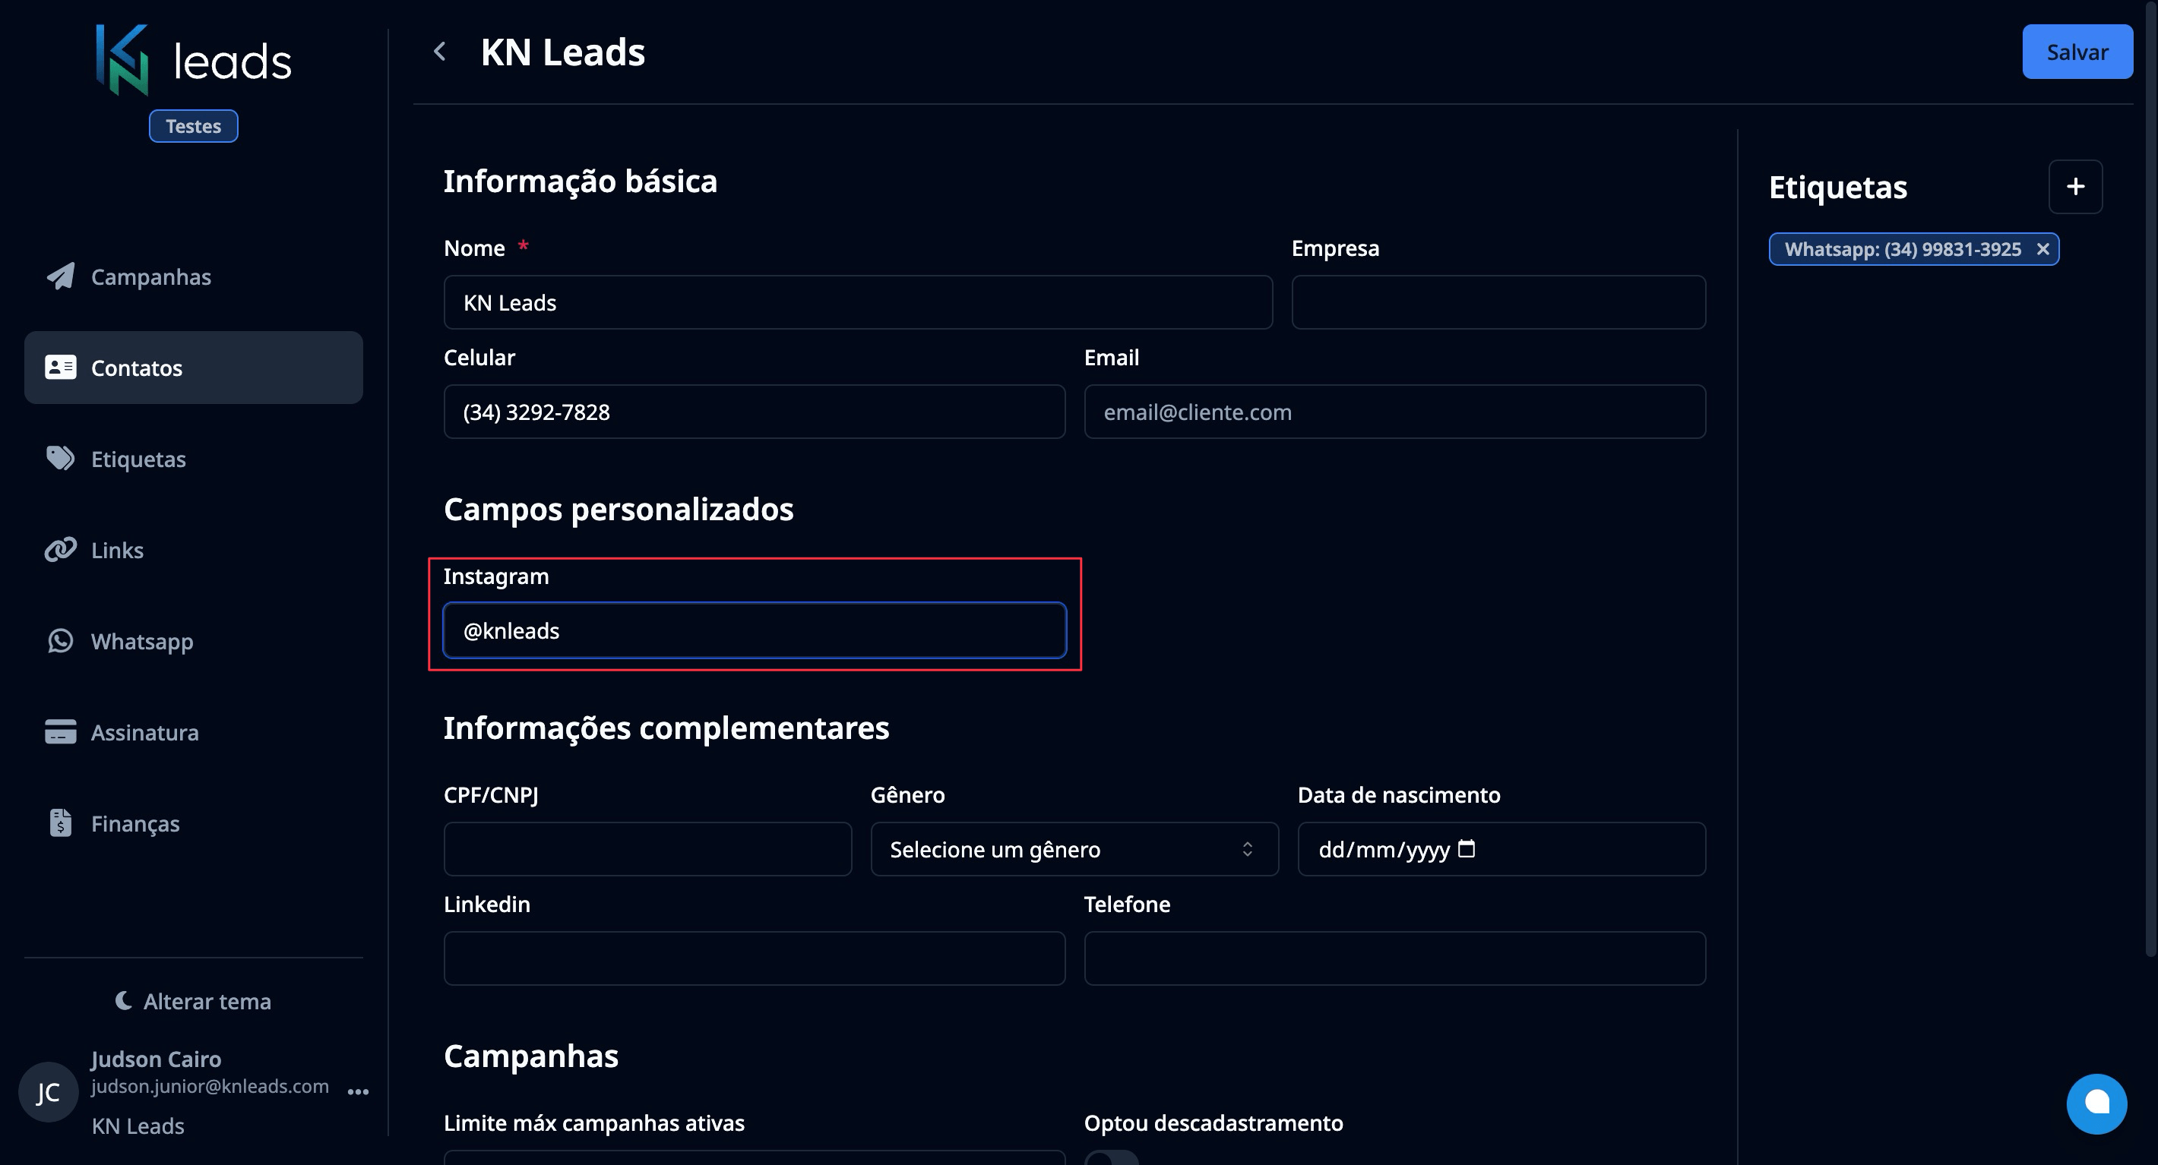Open user options three-dots menu
This screenshot has height=1165, width=2158.
[358, 1091]
